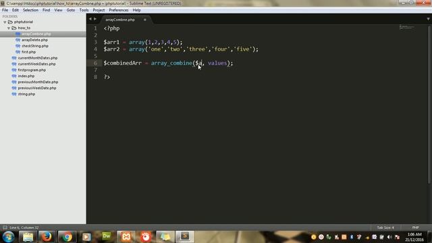Open the Preferences menu
This screenshot has width=432, height=243.
[x=119, y=10]
